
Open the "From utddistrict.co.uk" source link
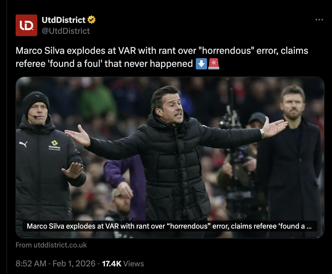tap(51, 245)
